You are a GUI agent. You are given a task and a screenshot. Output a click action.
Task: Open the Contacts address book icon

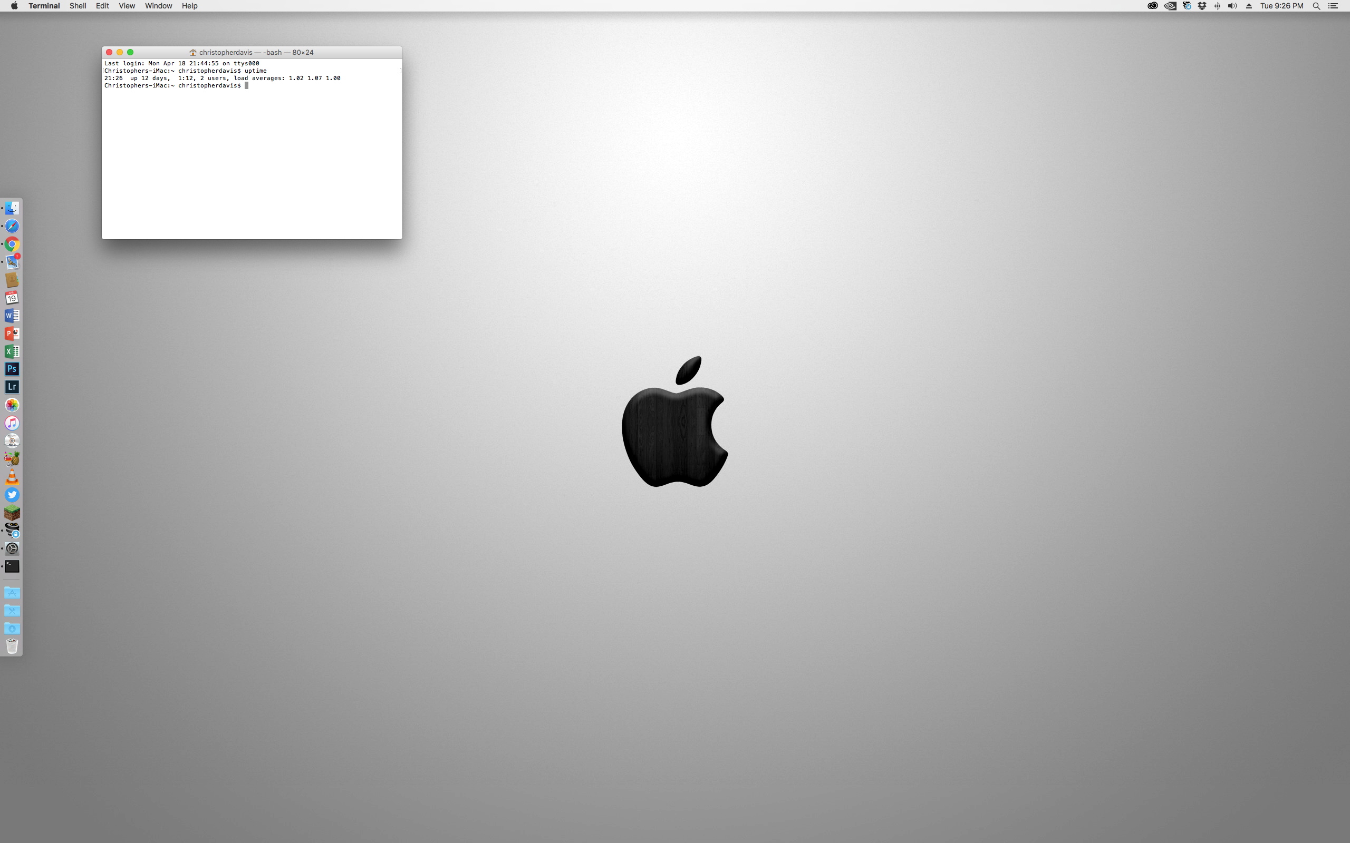click(12, 279)
